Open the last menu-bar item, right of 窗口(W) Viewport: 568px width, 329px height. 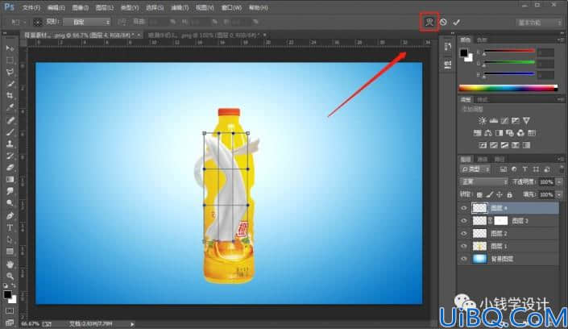(259, 7)
